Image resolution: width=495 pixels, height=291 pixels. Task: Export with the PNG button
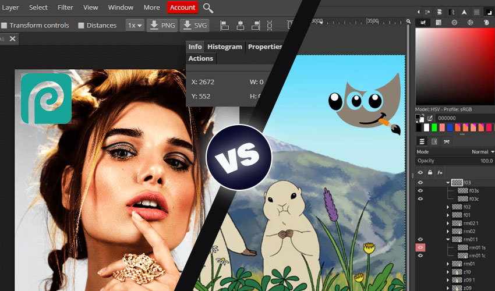click(162, 25)
